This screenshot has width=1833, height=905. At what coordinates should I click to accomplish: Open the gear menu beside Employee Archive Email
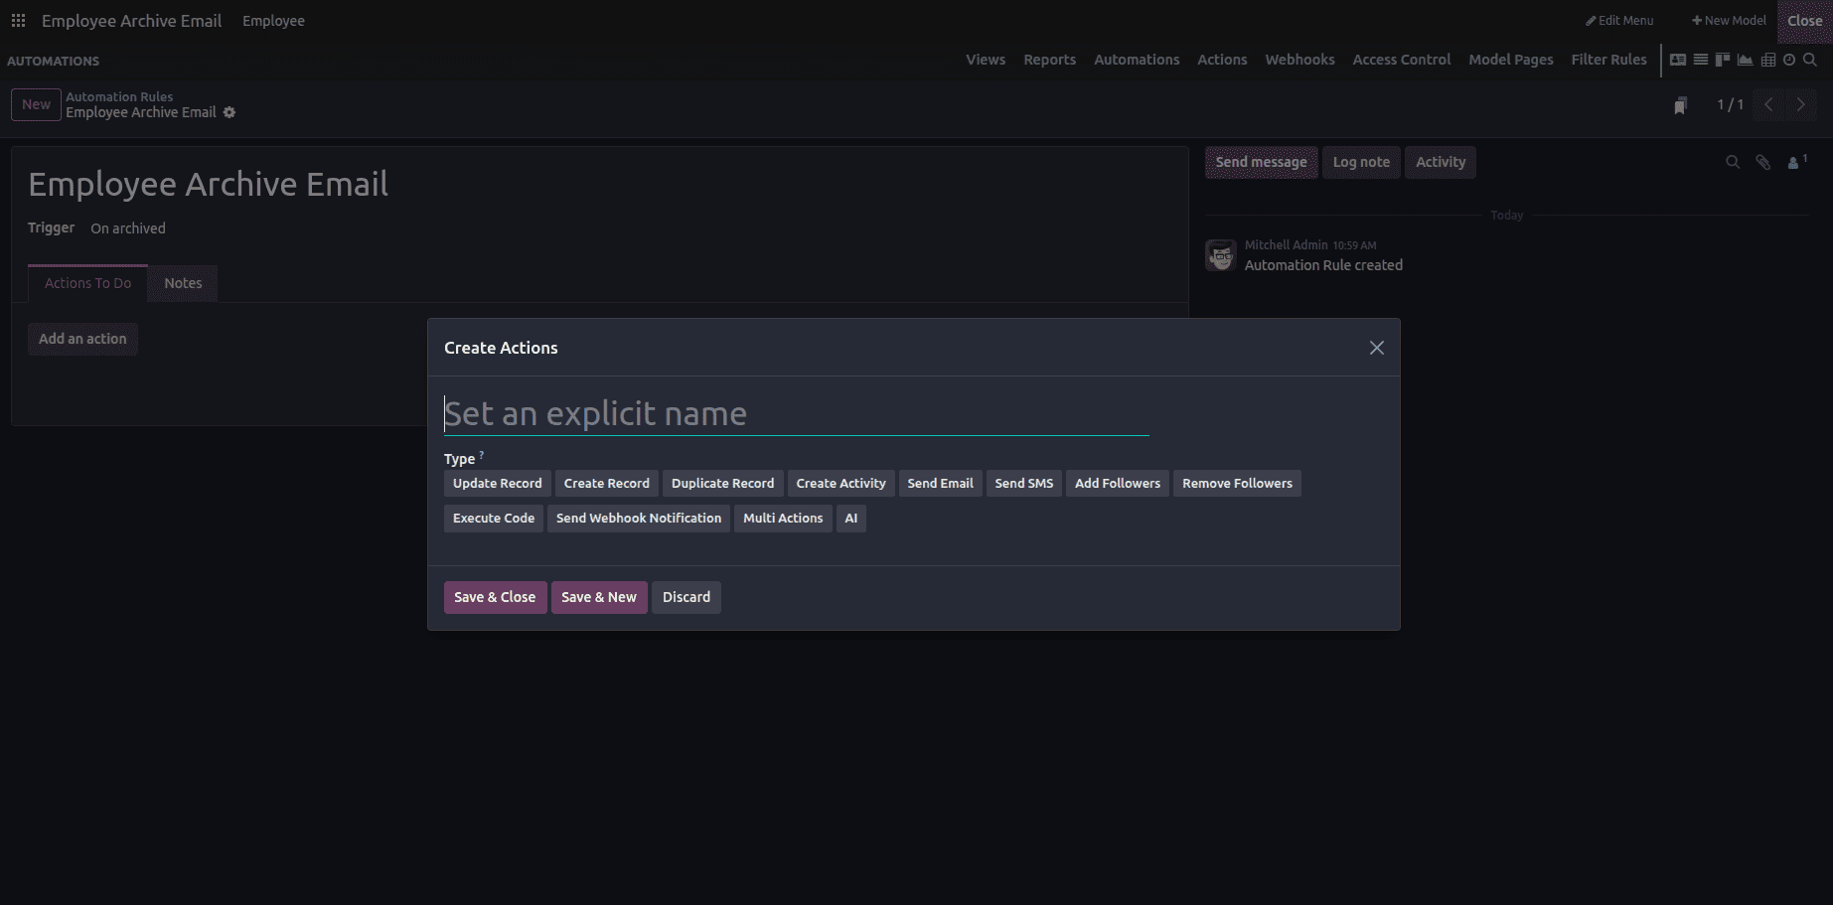[x=229, y=112]
